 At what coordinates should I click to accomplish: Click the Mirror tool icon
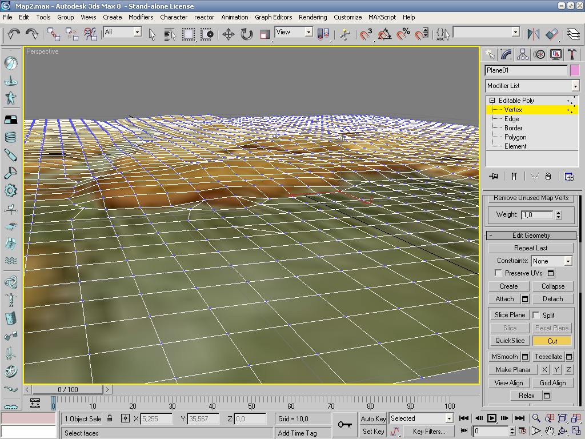[x=534, y=34]
